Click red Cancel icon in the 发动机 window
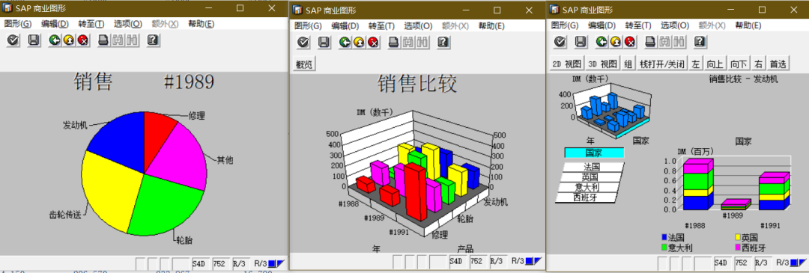Image resolution: width=809 pixels, height=273 pixels. pyautogui.click(x=629, y=42)
